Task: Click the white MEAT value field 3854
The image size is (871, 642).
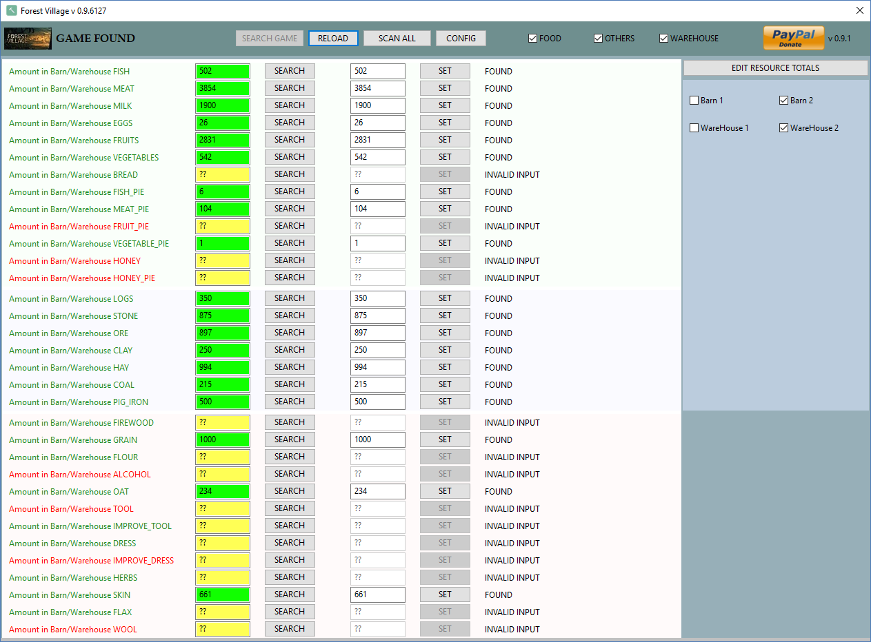Action: (x=378, y=88)
